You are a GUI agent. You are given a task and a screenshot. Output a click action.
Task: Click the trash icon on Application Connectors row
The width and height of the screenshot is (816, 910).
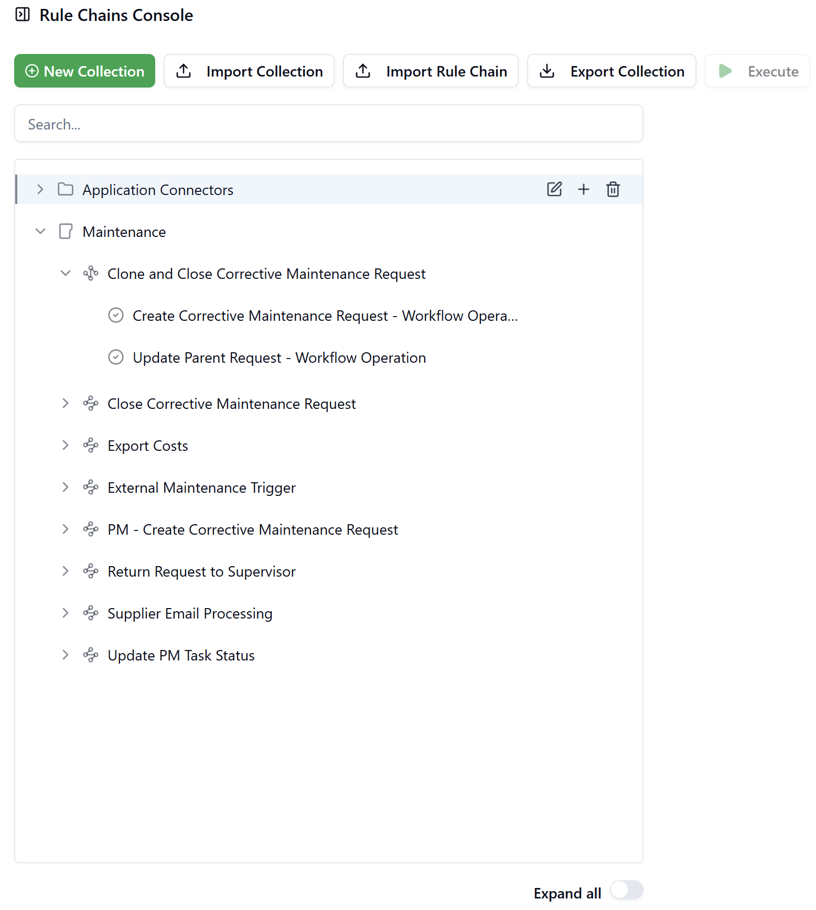pos(613,189)
